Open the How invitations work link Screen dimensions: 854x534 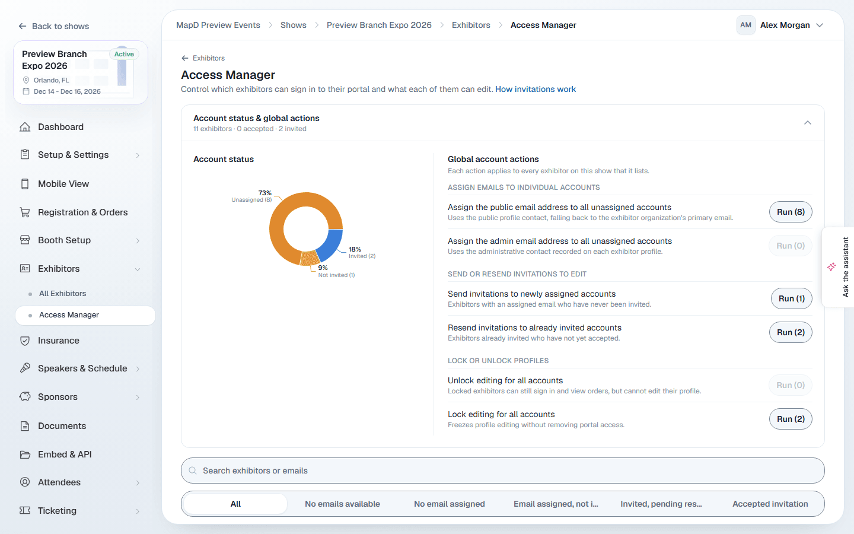click(x=536, y=89)
